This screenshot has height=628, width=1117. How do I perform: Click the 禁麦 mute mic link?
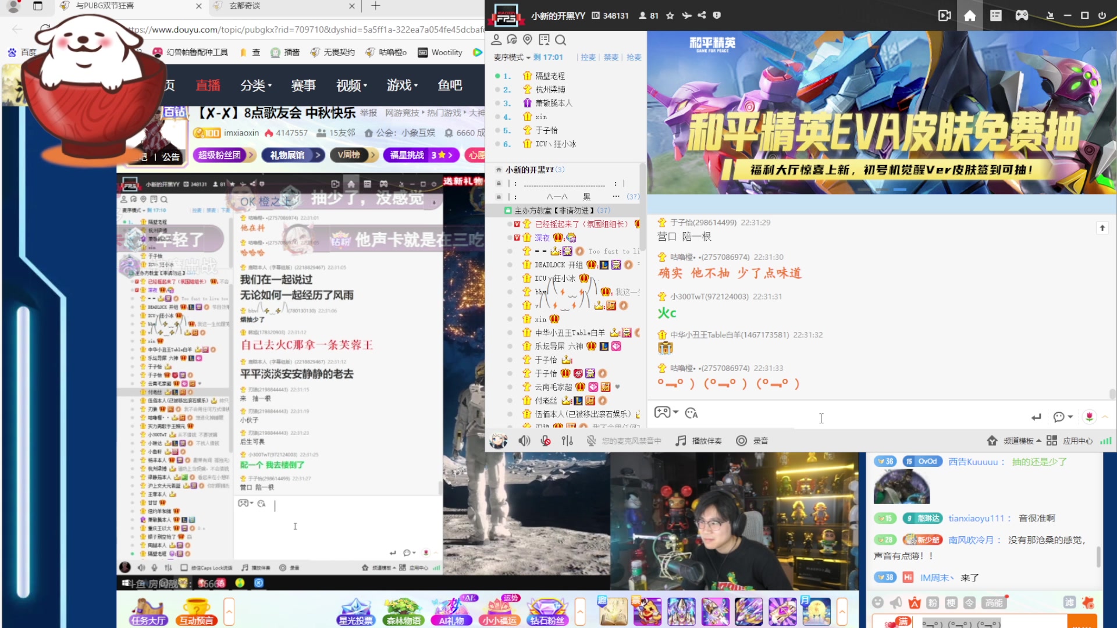tap(611, 57)
